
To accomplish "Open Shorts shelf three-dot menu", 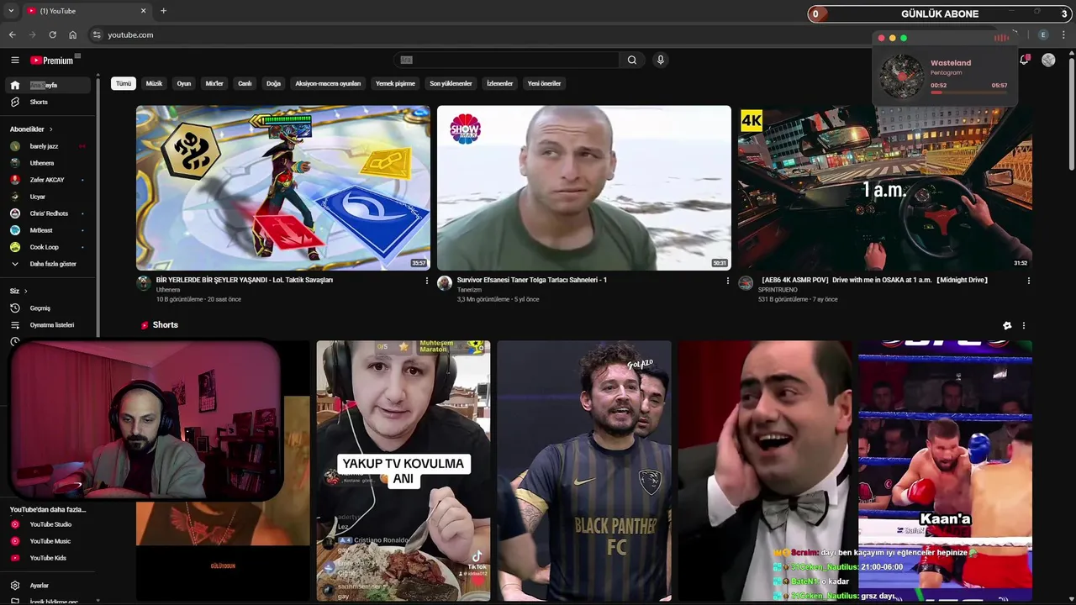I will [1023, 325].
